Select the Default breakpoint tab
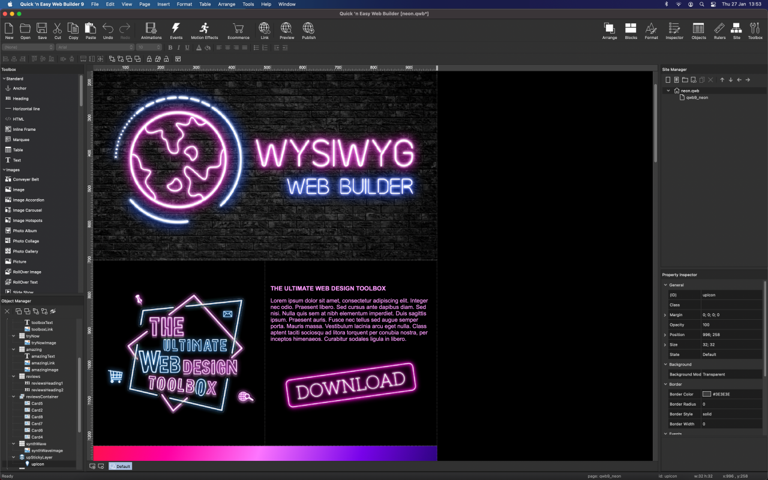Viewport: 768px width, 480px height. click(x=121, y=466)
